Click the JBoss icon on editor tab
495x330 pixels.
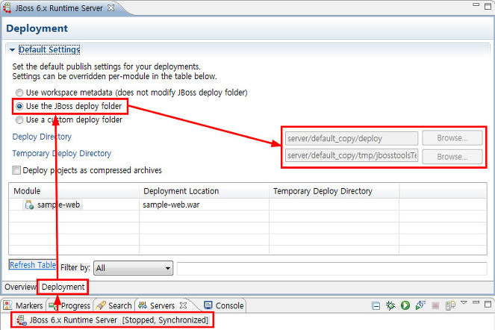(7, 8)
